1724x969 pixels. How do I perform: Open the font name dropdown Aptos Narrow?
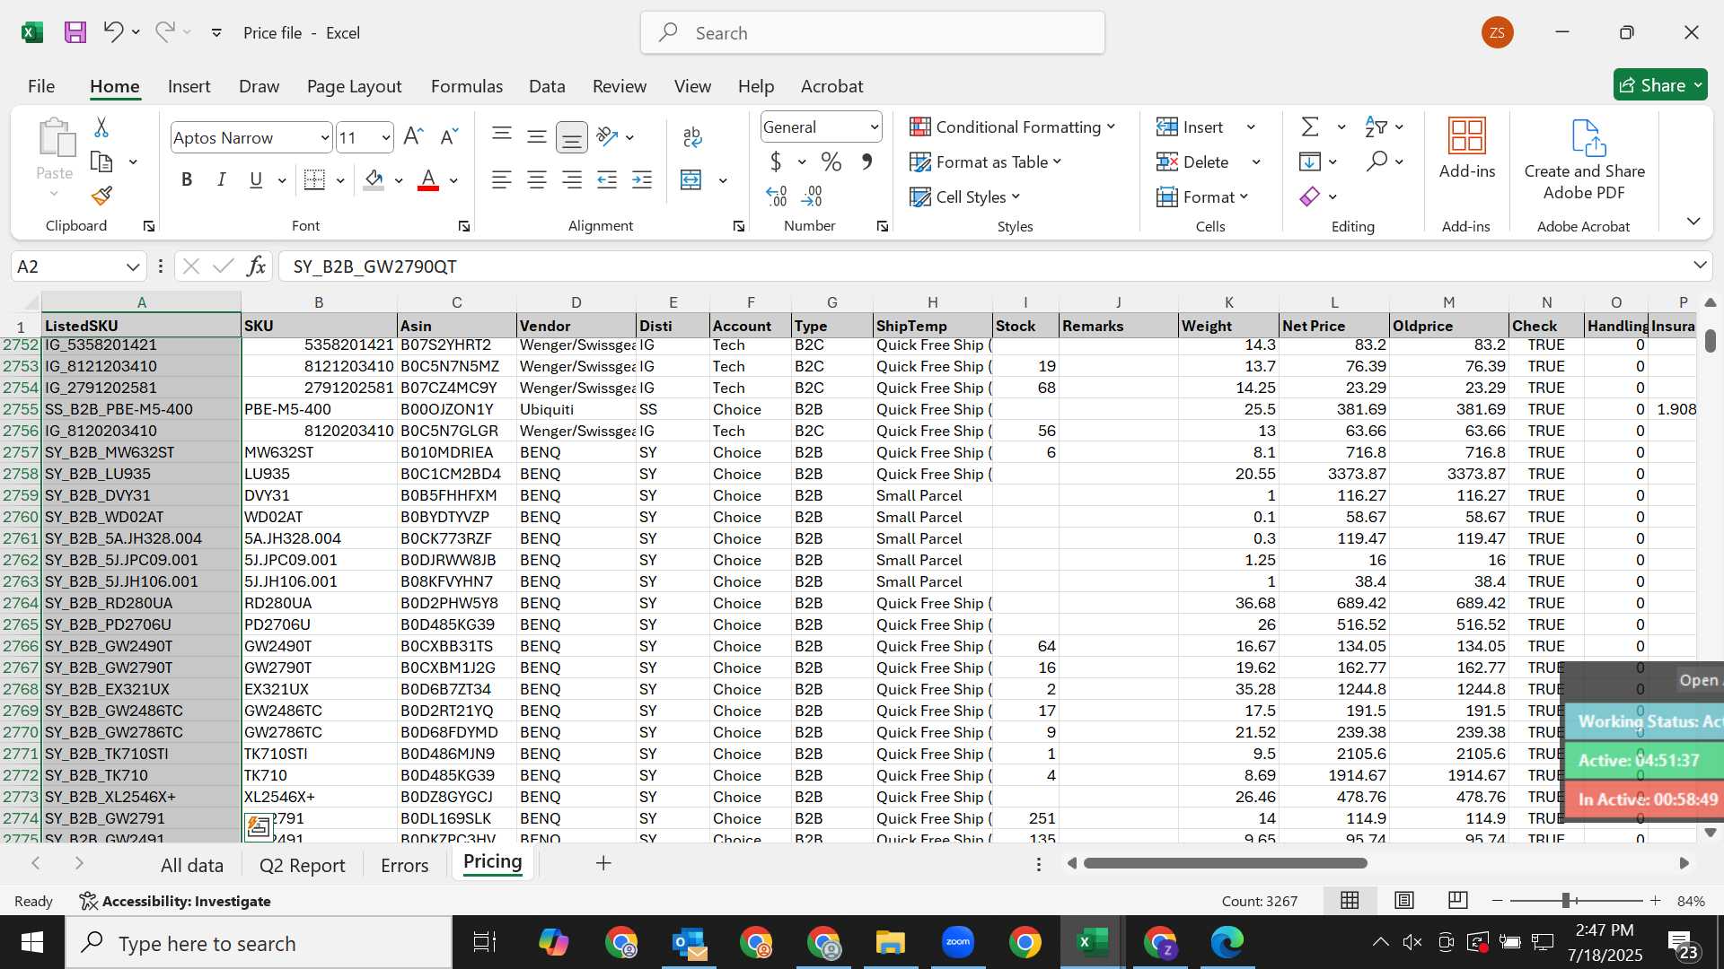(324, 137)
